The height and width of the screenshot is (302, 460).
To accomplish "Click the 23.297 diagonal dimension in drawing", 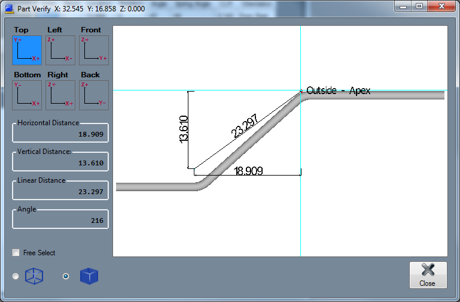I will 245,126.
